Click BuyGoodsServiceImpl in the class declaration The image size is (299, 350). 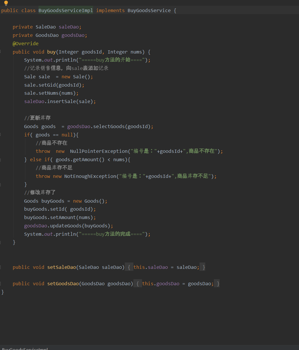pyautogui.click(x=66, y=10)
